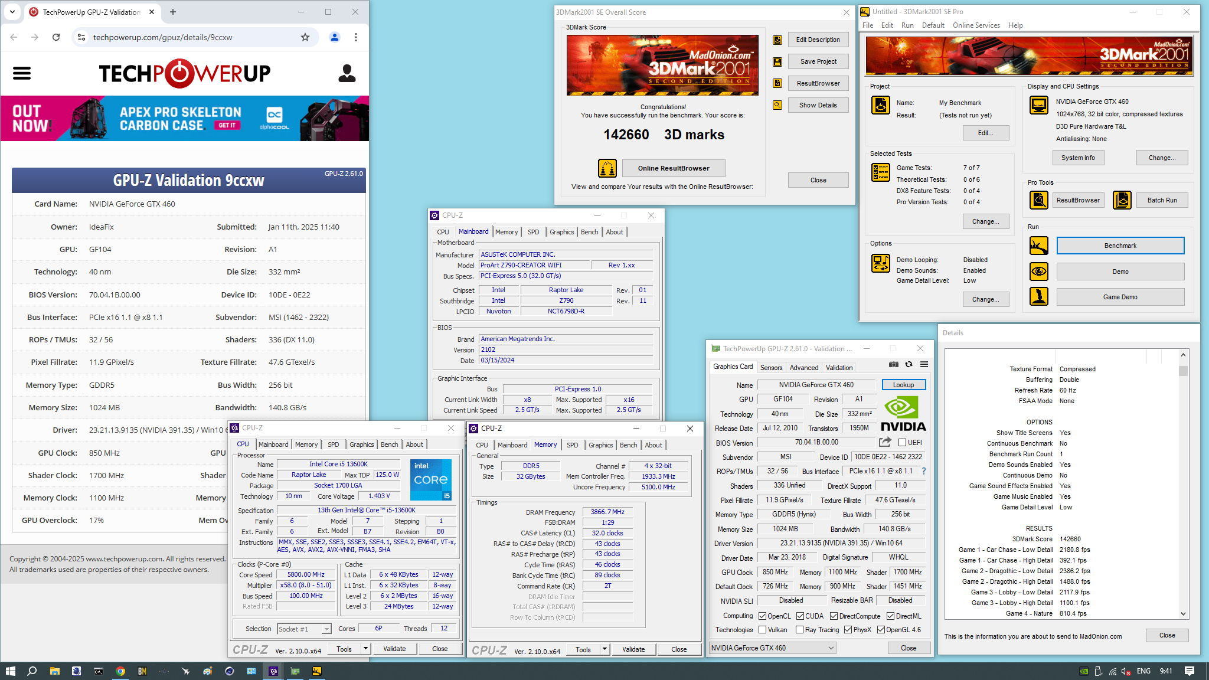Click the Windows Start button
Screen dimensions: 1209x680
(10, 671)
